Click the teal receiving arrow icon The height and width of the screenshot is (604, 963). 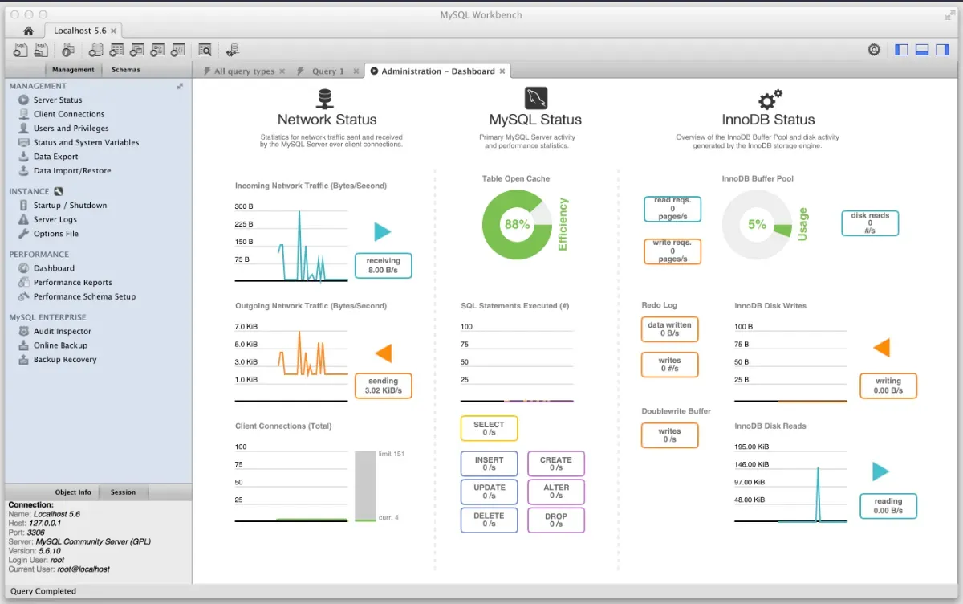click(382, 232)
